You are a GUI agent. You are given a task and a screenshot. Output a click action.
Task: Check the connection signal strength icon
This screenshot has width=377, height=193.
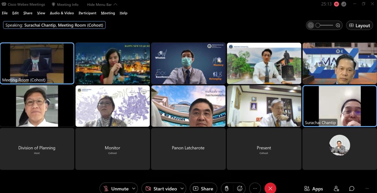pyautogui.click(x=344, y=4)
